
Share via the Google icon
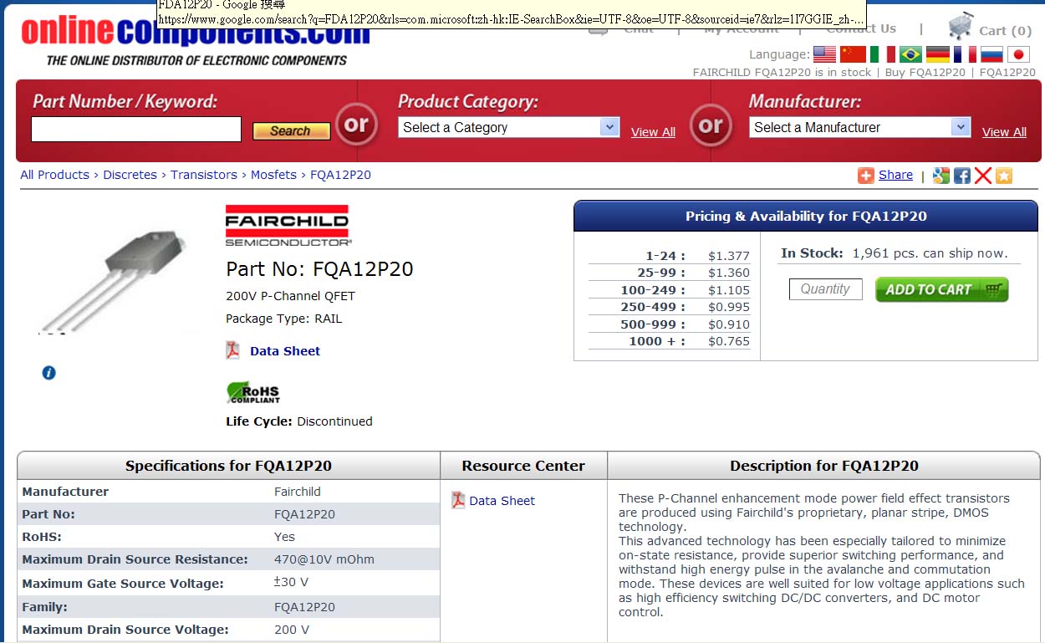941,175
